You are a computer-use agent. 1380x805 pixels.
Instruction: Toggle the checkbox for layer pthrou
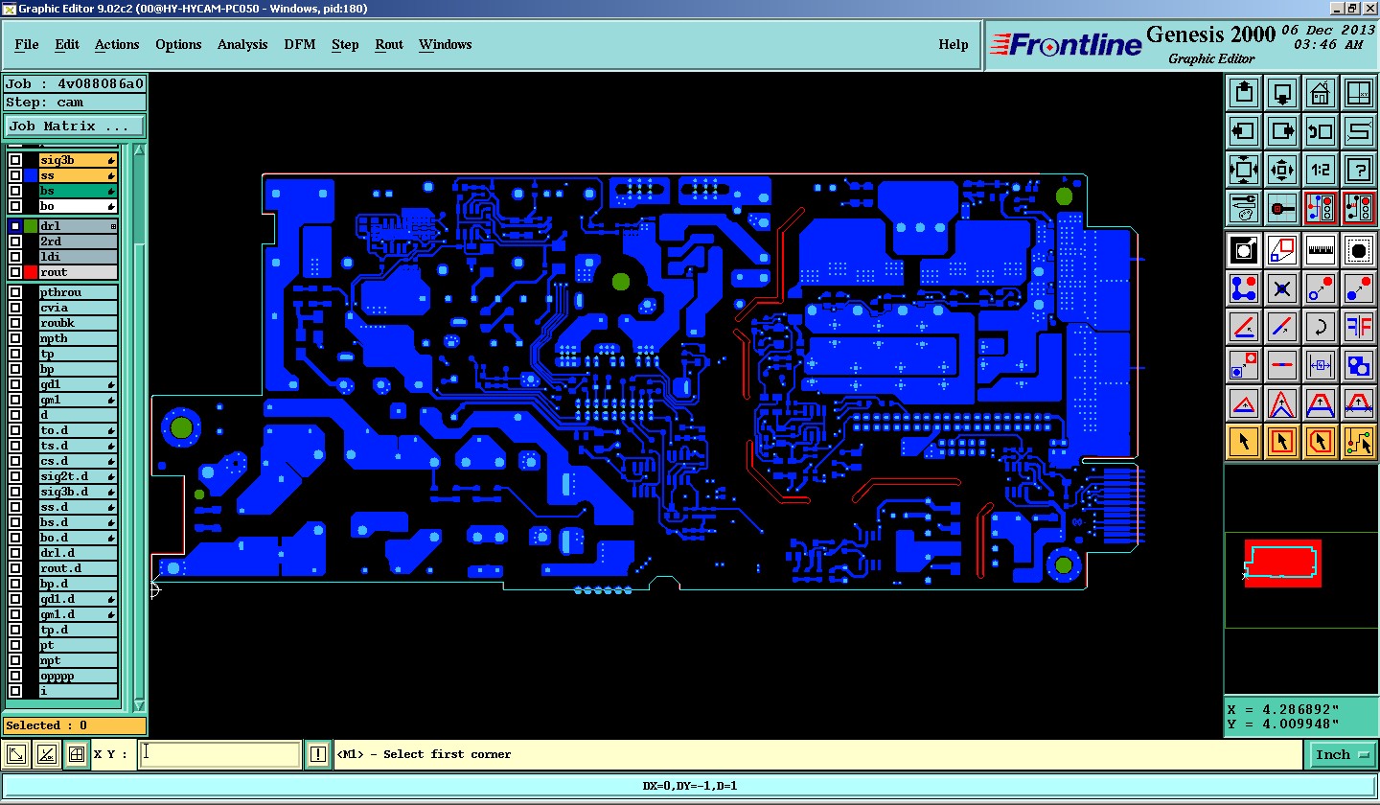pos(15,292)
